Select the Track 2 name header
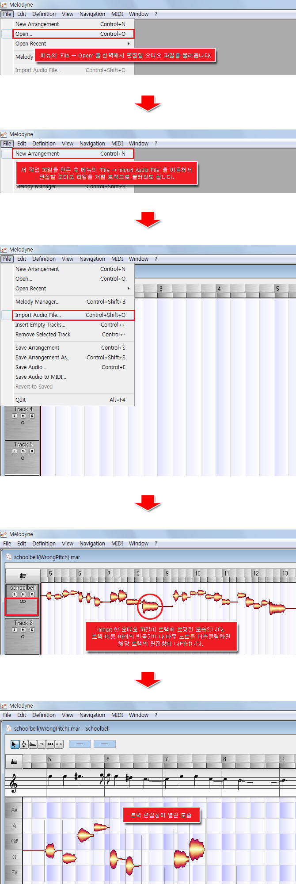Viewport: 296px width, 884px height. coord(23,623)
